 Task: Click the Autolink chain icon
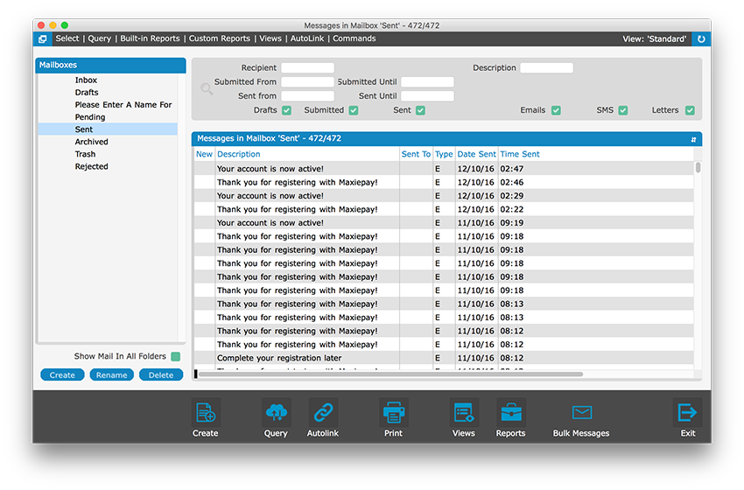point(323,412)
